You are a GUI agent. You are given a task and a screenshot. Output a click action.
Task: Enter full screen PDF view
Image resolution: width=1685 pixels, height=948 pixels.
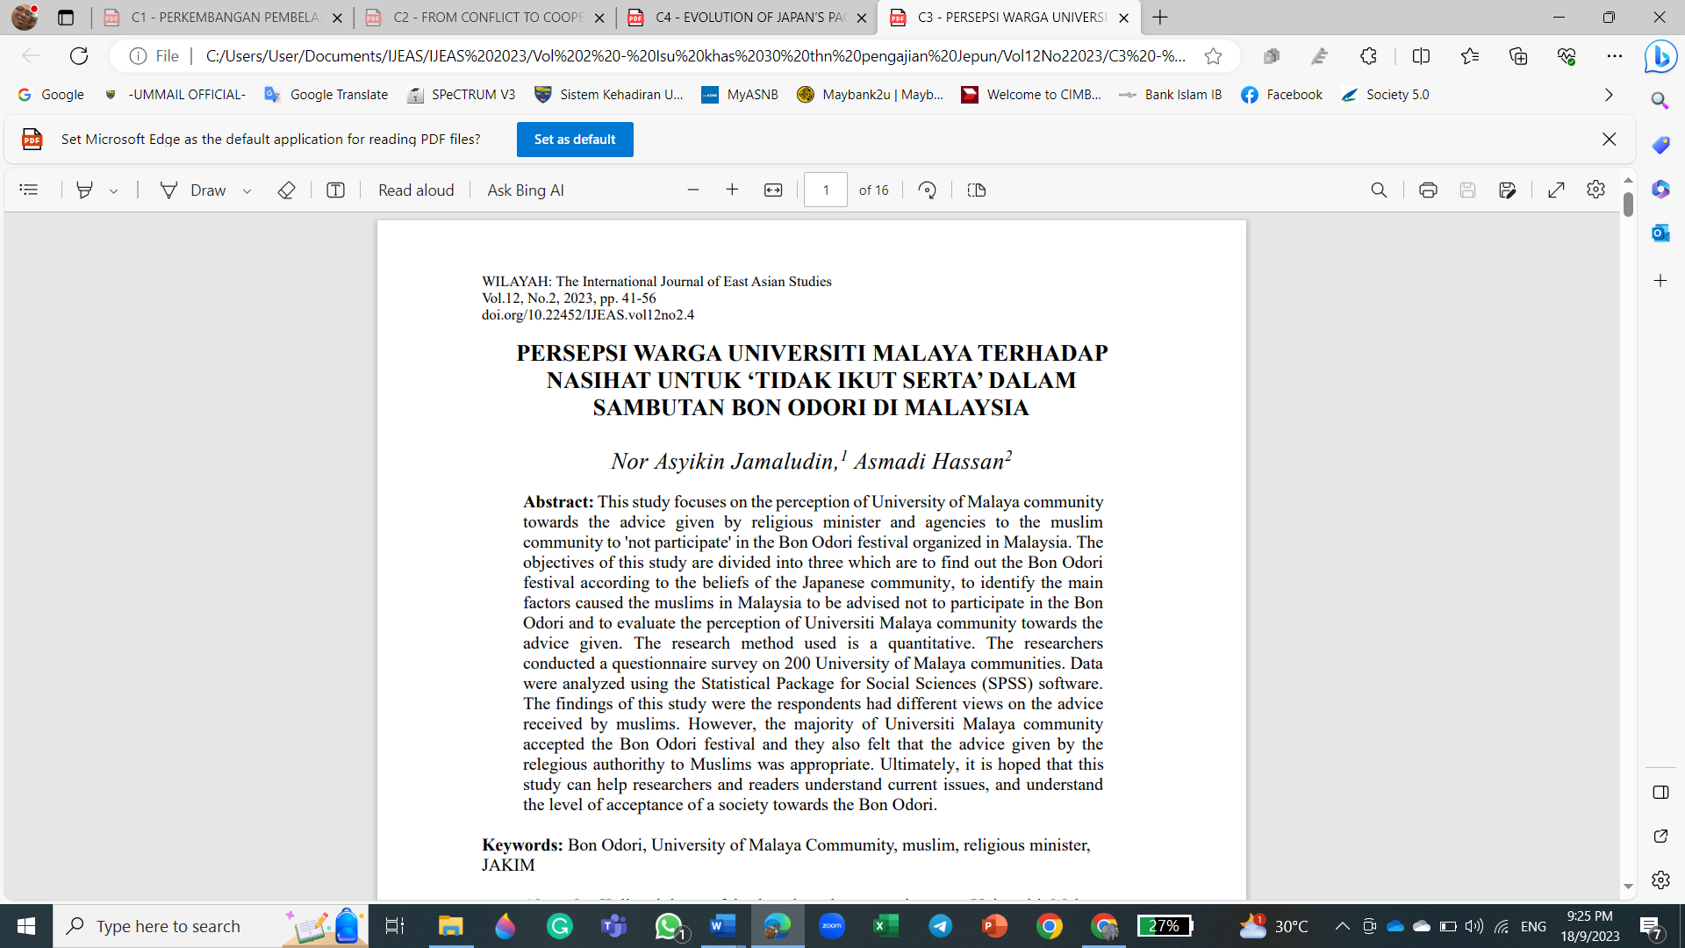pyautogui.click(x=1557, y=190)
